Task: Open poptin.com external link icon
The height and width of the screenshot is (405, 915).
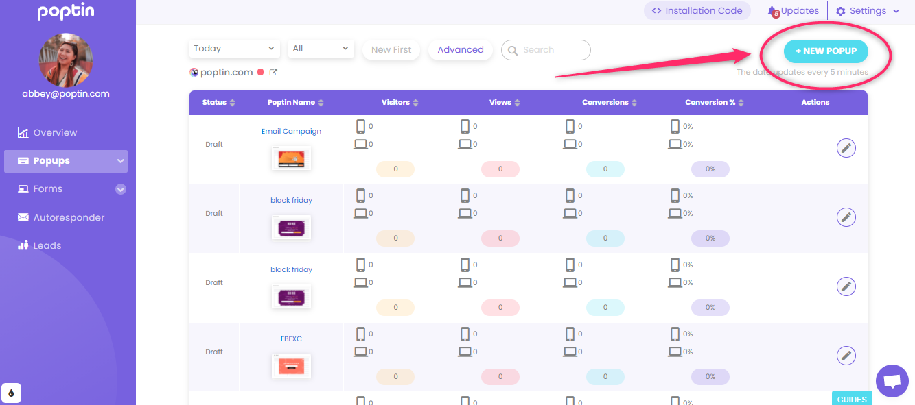Action: tap(273, 73)
